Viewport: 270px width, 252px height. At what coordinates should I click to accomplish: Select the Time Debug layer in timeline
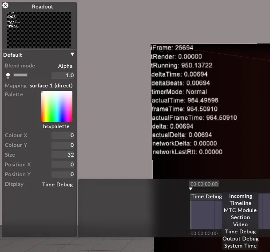coord(206,197)
